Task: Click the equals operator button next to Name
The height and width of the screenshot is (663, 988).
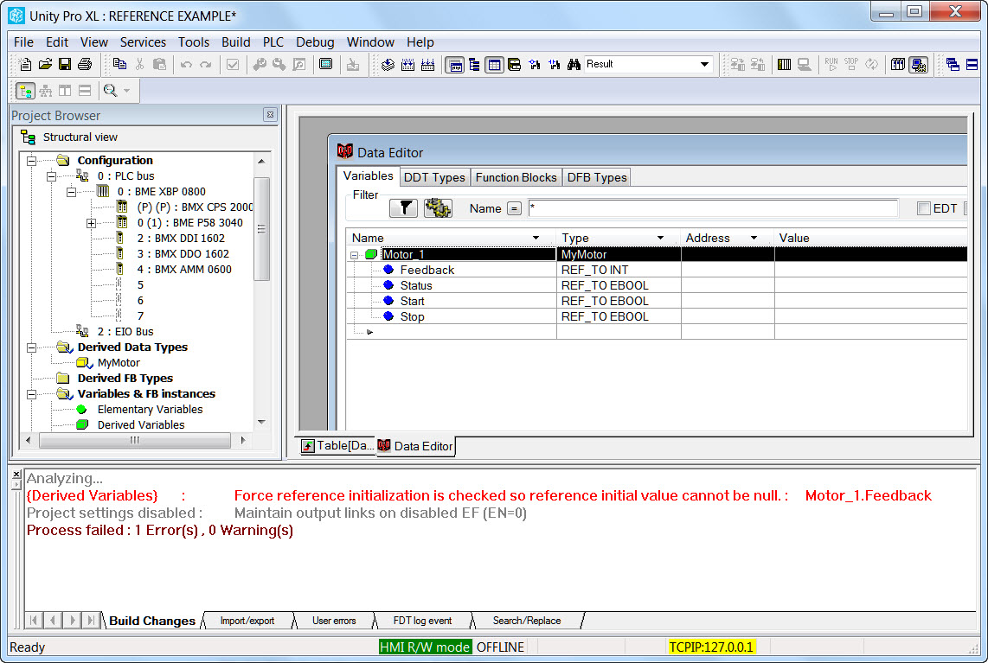Action: [x=514, y=208]
